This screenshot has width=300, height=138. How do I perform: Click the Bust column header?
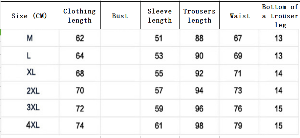[120, 16]
